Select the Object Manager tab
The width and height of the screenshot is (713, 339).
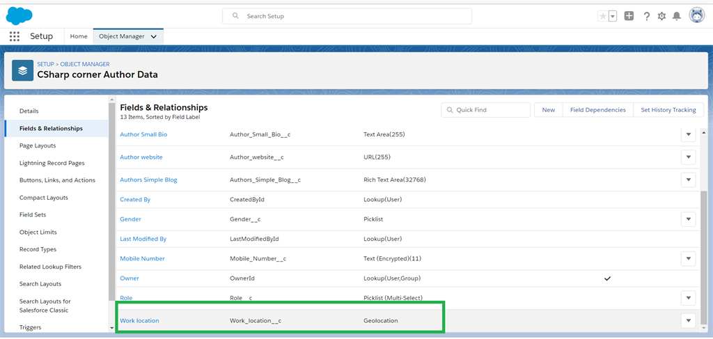[121, 36]
